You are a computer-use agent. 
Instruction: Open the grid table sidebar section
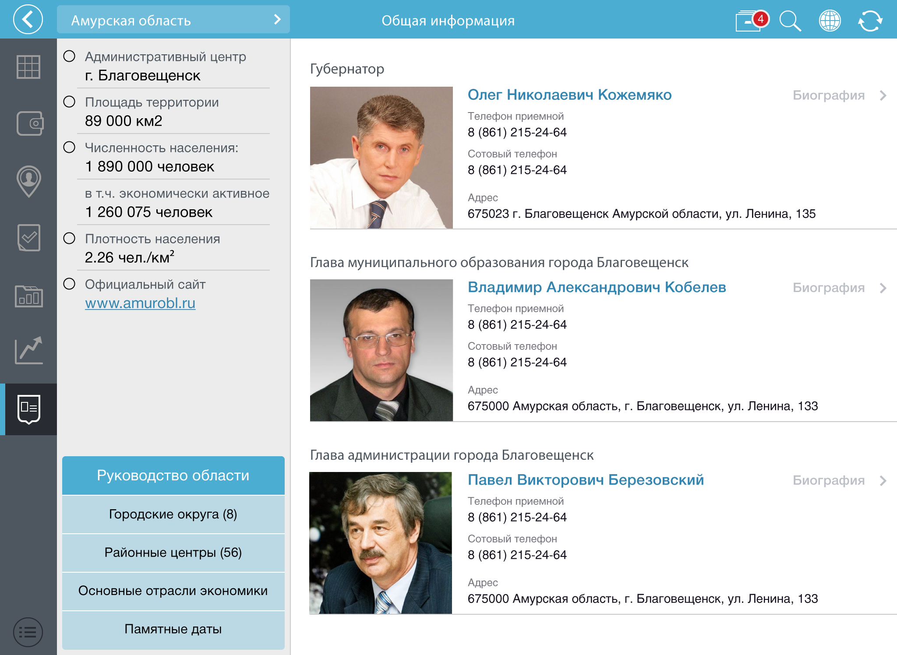click(x=28, y=67)
